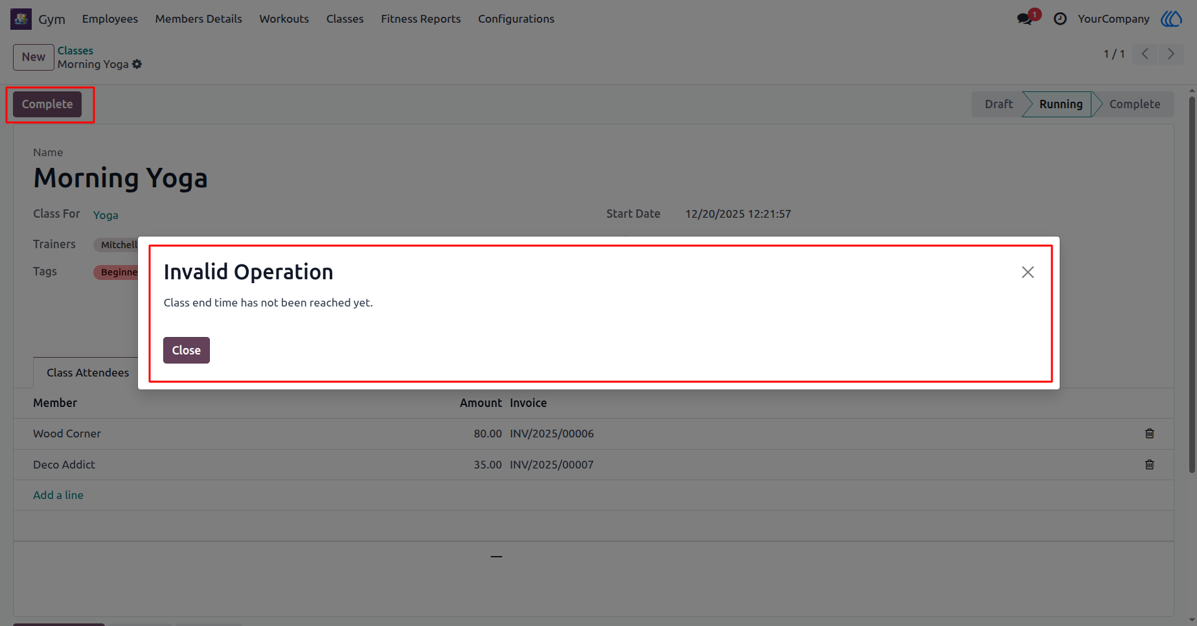Open the chat messages icon

pos(1025,19)
